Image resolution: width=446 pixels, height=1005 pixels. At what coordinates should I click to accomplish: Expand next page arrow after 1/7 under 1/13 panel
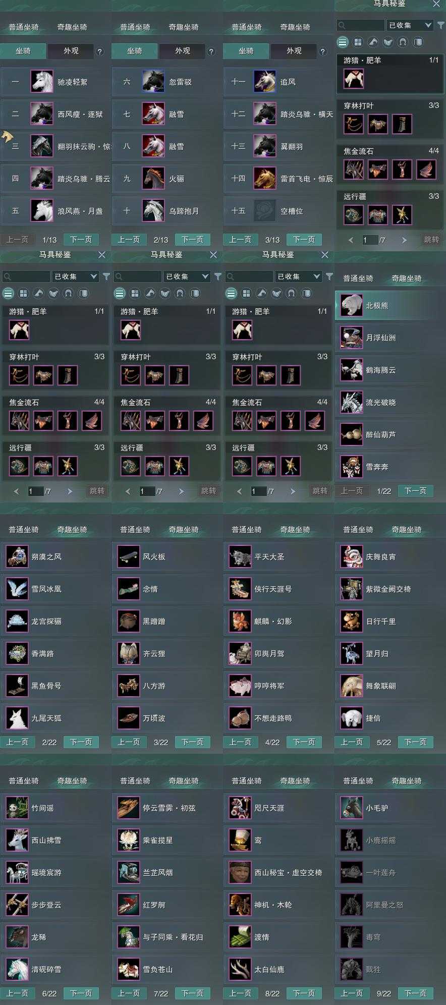pos(70,491)
